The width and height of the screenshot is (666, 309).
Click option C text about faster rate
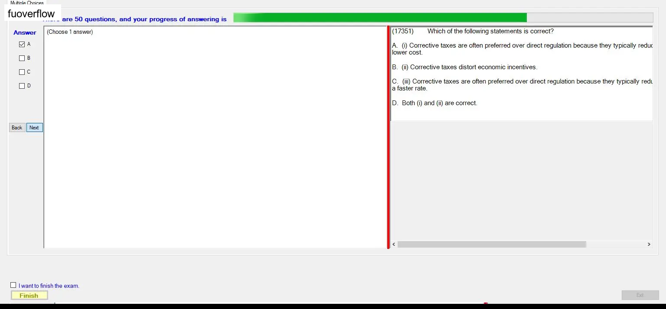522,85
